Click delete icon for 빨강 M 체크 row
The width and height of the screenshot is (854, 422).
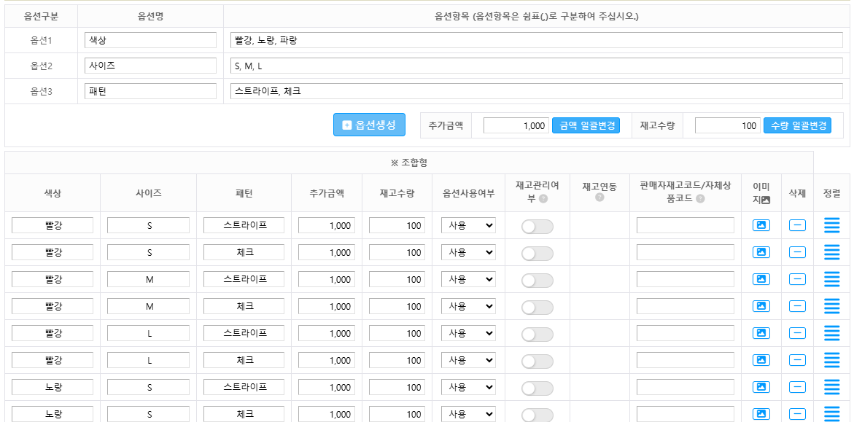(797, 307)
